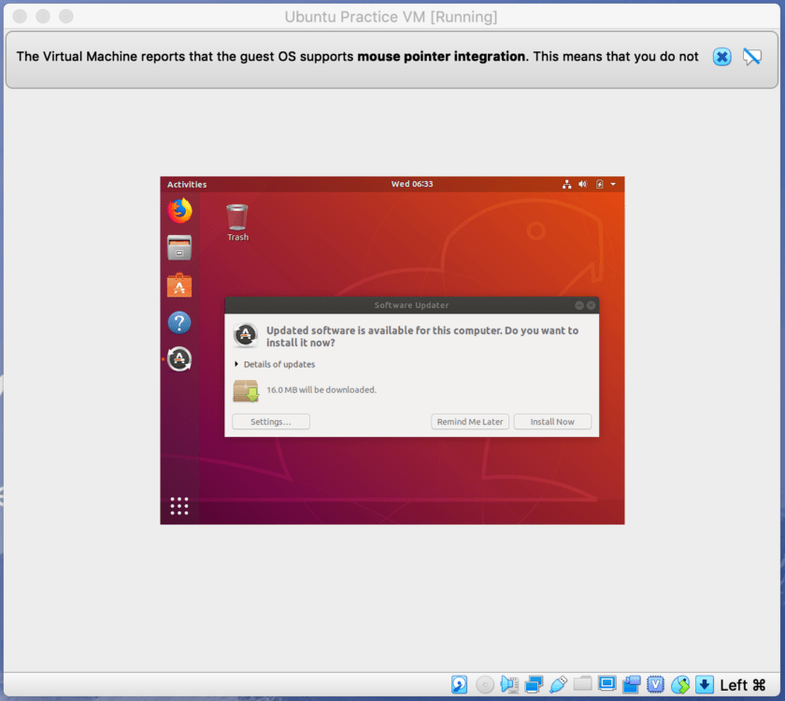Open Firefox from the Ubuntu dock
This screenshot has height=701, width=785.
tap(179, 211)
